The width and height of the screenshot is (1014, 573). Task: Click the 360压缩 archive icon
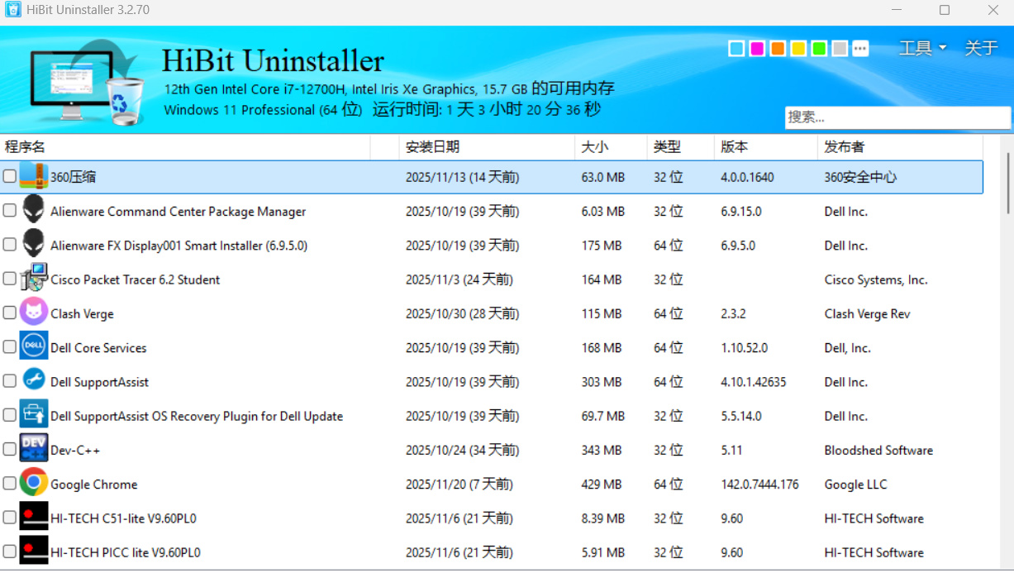[x=34, y=176]
